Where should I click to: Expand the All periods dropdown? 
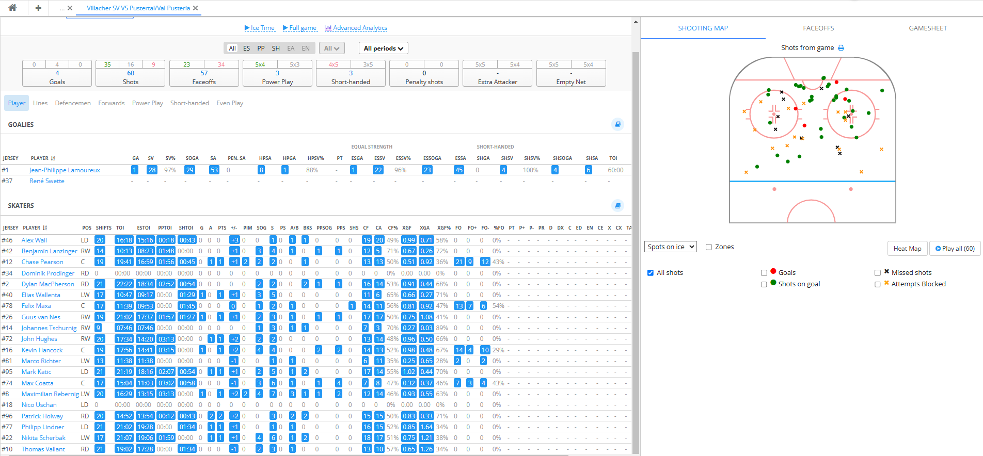coord(383,48)
